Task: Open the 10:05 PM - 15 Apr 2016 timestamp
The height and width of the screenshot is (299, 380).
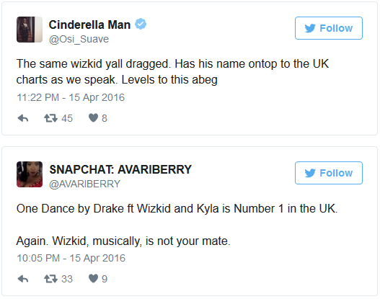Action: click(71, 258)
